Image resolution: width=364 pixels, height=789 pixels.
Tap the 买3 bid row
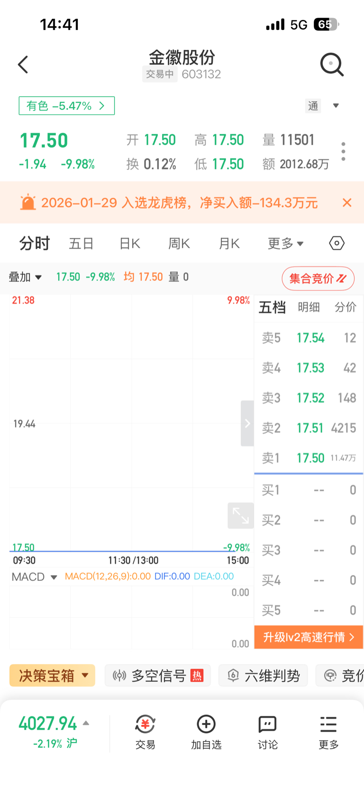click(x=309, y=550)
